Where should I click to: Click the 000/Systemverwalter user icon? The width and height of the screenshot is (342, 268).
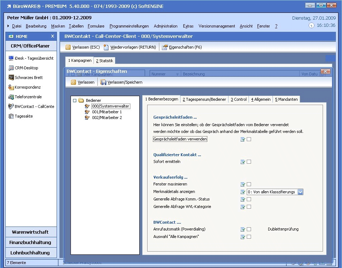coord(87,106)
